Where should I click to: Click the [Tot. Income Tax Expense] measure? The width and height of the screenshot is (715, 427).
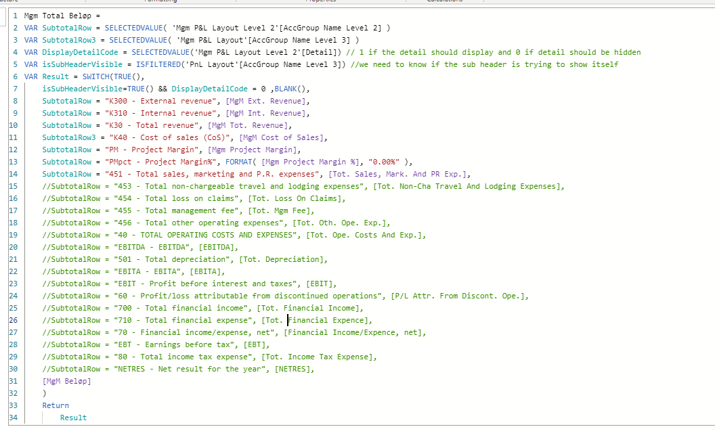pyautogui.click(x=317, y=357)
